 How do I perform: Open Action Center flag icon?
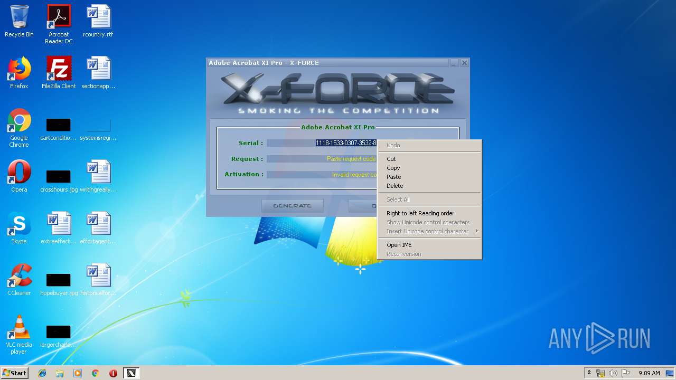[625, 373]
